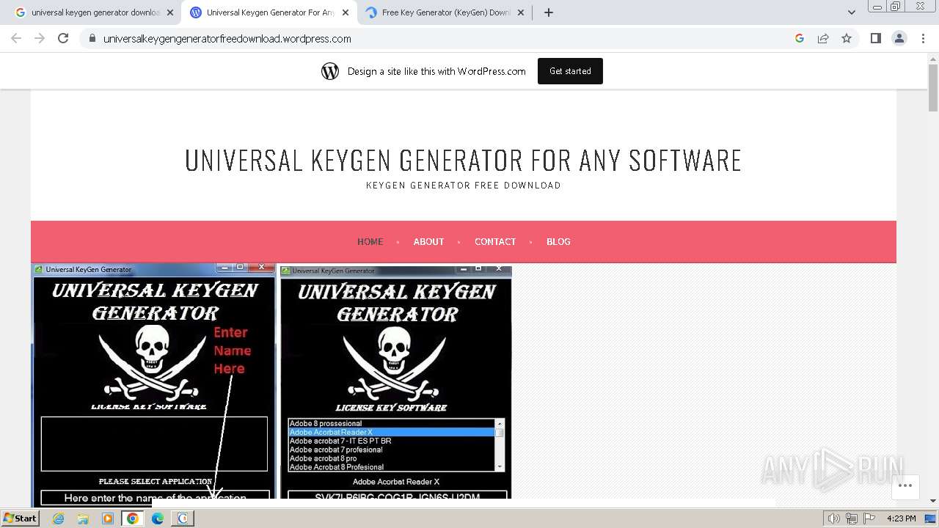Open a new tab
The height and width of the screenshot is (528, 939).
tap(549, 12)
